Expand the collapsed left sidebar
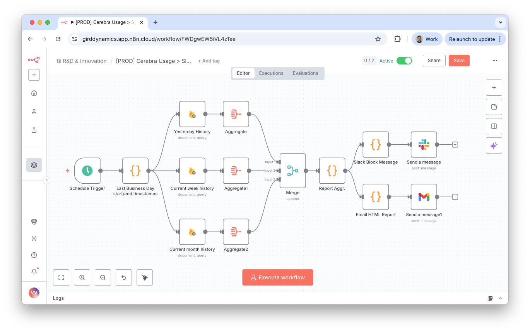This screenshot has width=530, height=333. point(46,180)
